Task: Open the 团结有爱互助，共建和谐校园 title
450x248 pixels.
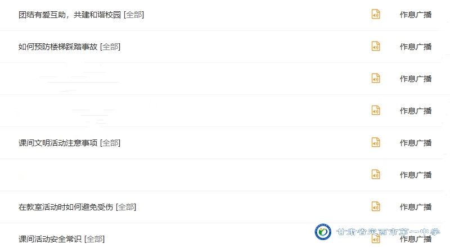Action: [70, 15]
